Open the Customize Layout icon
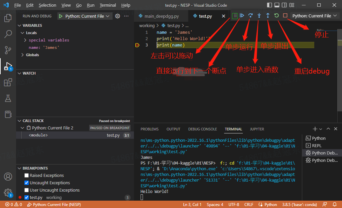This screenshot has width=342, height=208. click(292, 5)
